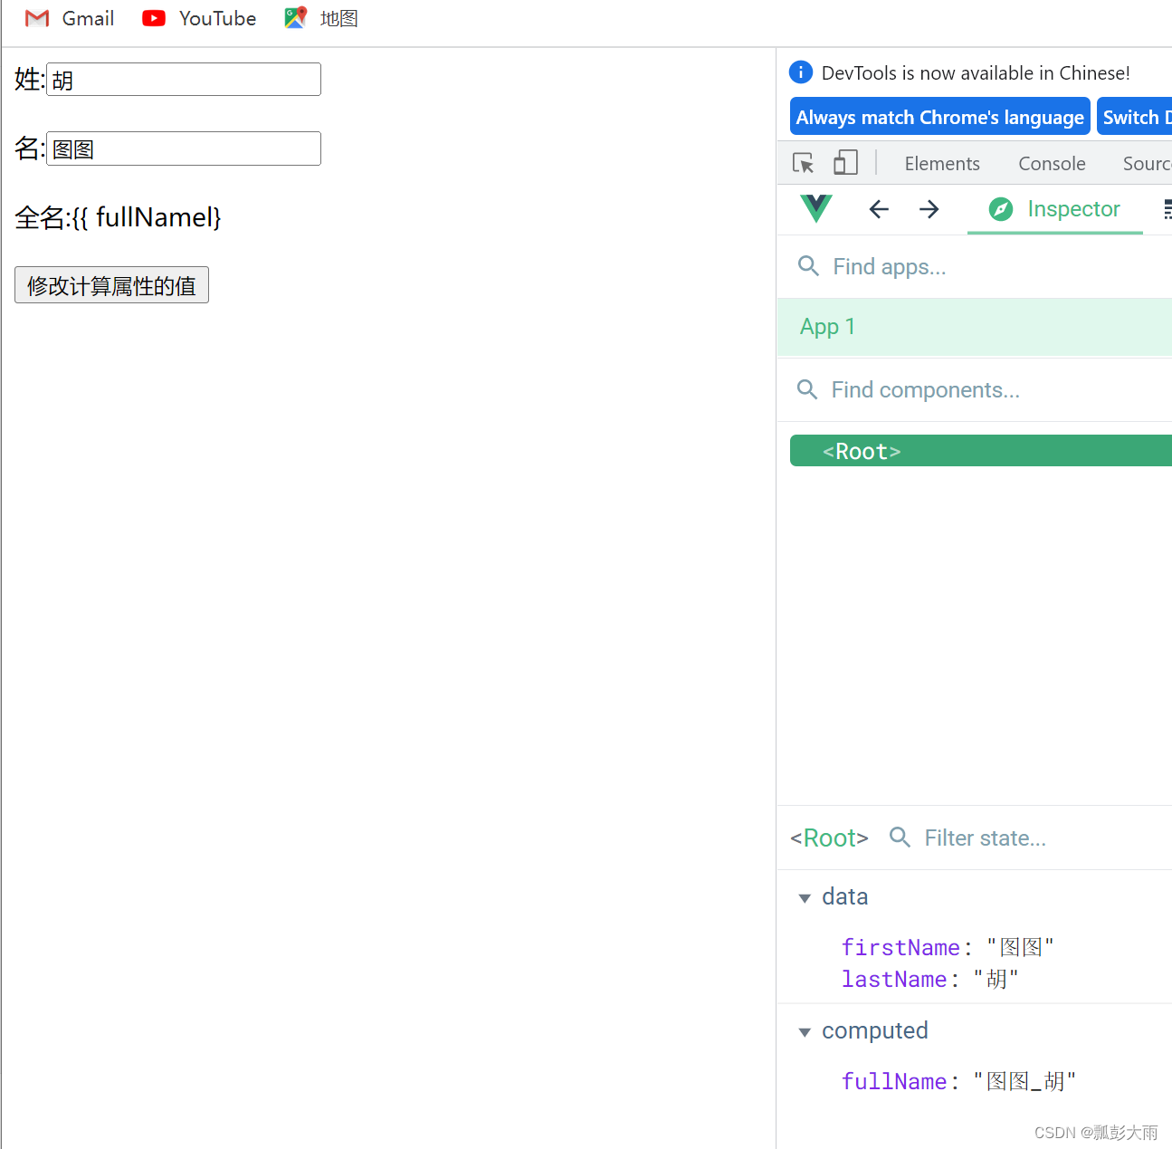The image size is (1172, 1149).
Task: Click the Filter state search field
Action: click(986, 838)
